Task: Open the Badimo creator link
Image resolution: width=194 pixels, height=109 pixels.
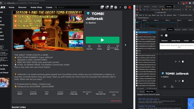Action: pyautogui.click(x=92, y=23)
